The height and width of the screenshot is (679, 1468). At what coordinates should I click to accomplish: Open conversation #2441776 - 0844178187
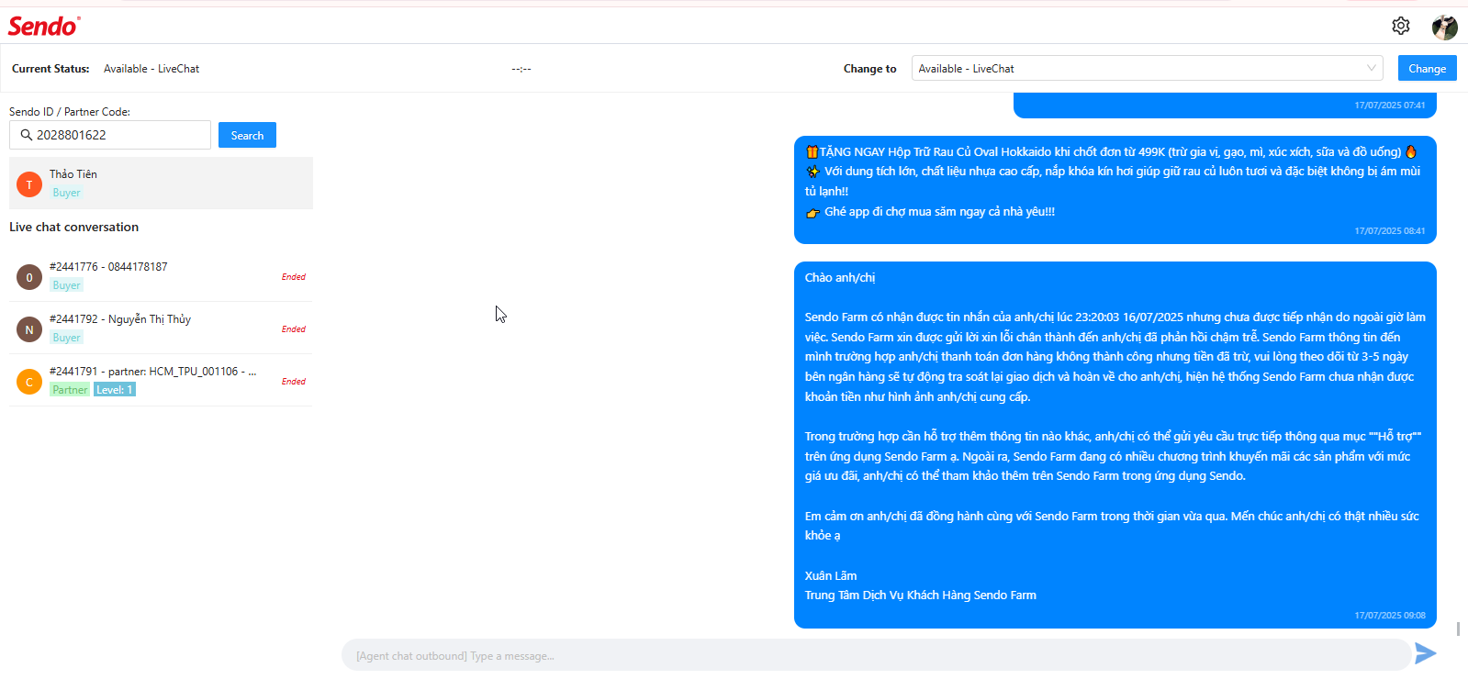[161, 275]
